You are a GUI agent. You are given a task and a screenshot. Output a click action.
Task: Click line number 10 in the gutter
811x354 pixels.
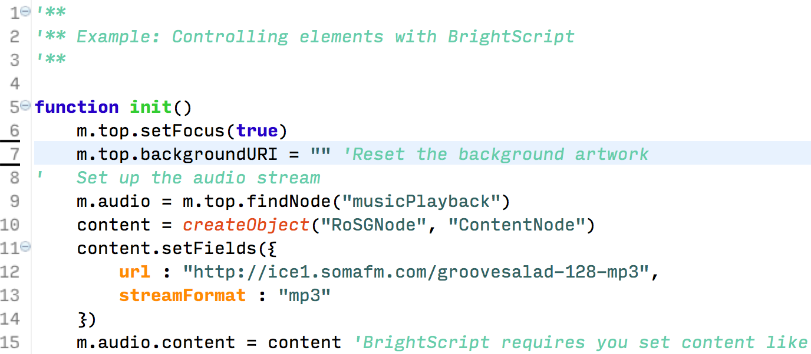pos(10,225)
